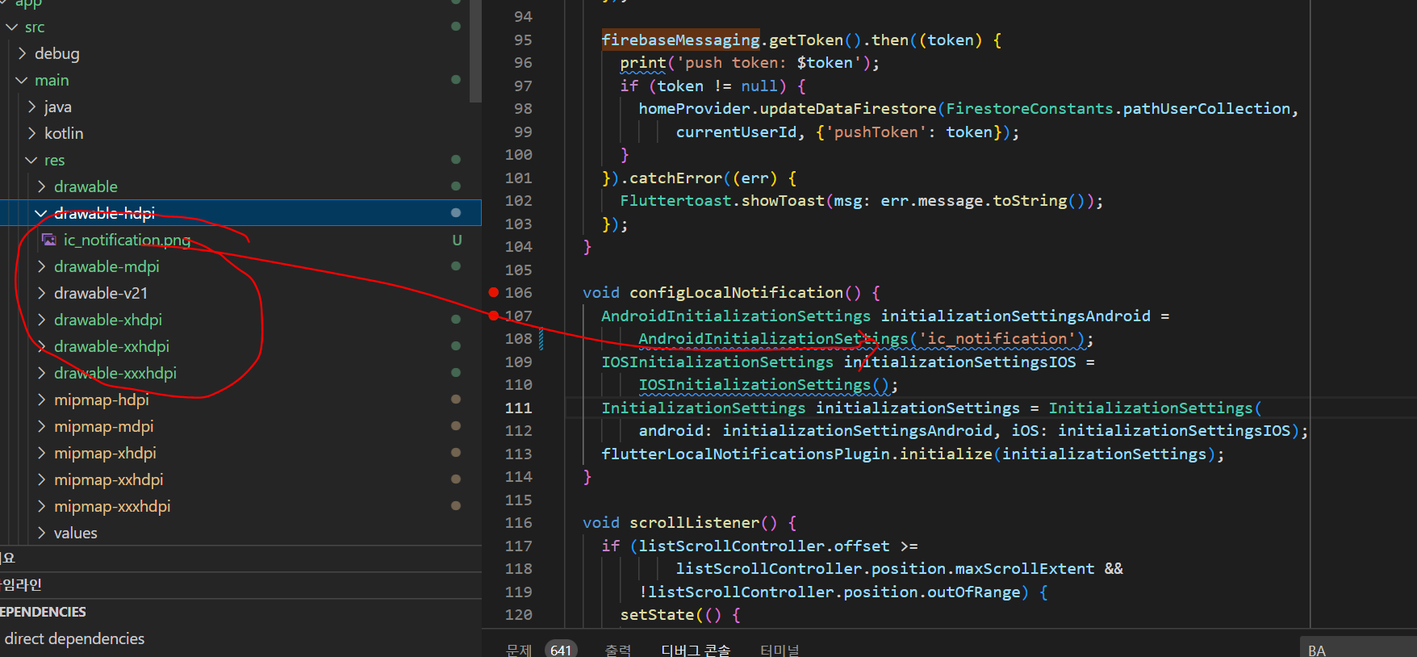Expand the drawable-mdpi folder
The image size is (1417, 657).
[42, 267]
